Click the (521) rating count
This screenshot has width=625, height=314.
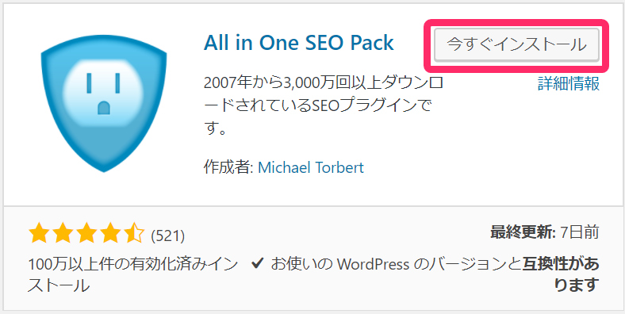coord(168,236)
